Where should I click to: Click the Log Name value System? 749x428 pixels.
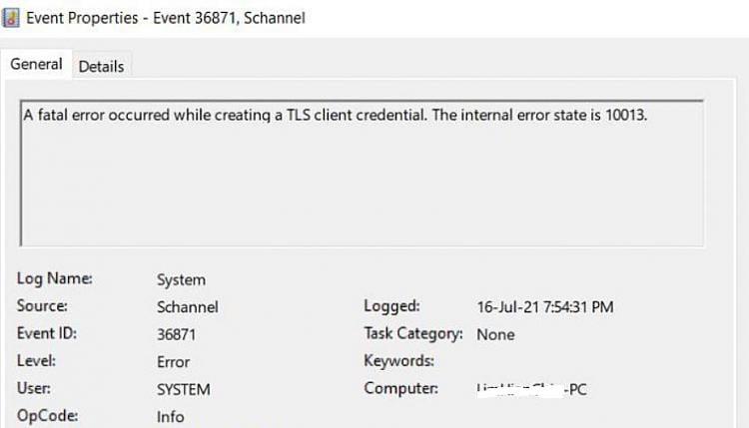click(181, 280)
